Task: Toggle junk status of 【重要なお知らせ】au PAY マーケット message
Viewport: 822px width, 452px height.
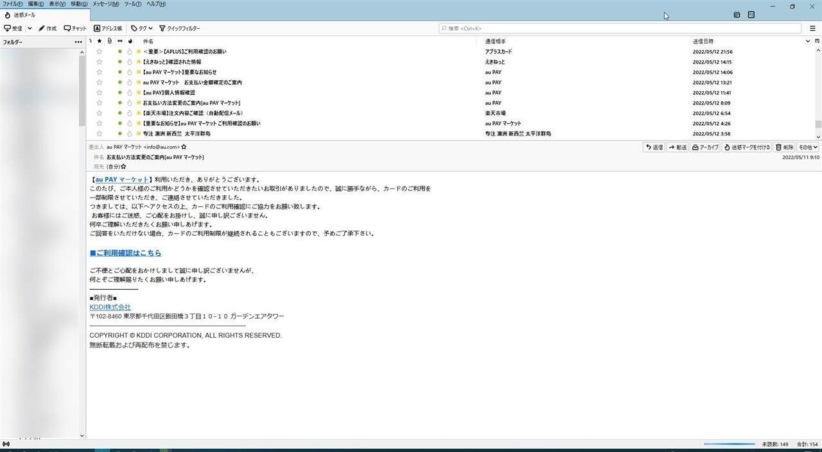Action: 130,124
